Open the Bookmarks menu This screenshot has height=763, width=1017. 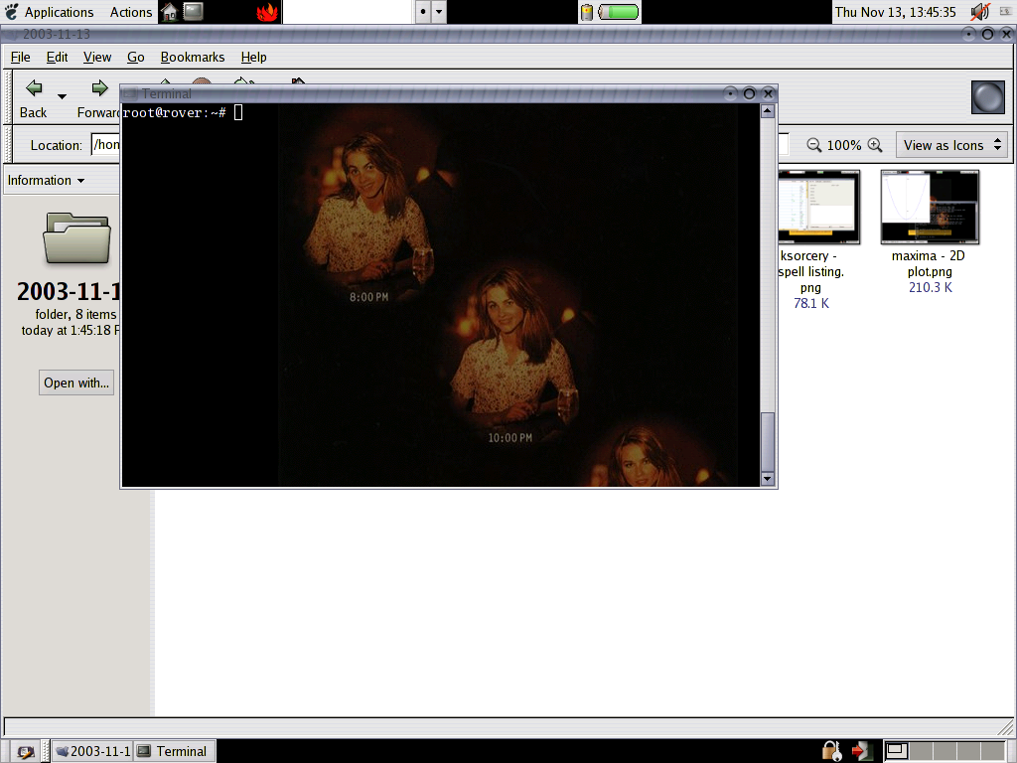[x=193, y=57]
